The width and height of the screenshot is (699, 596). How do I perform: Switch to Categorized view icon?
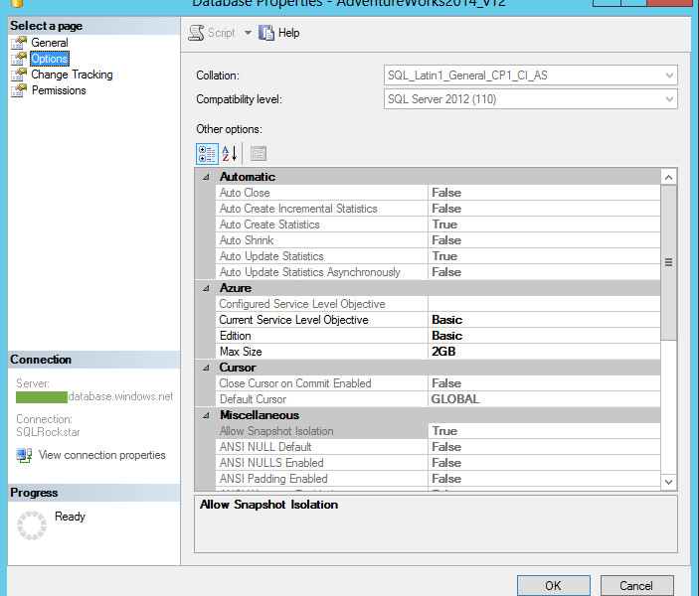[x=207, y=154]
